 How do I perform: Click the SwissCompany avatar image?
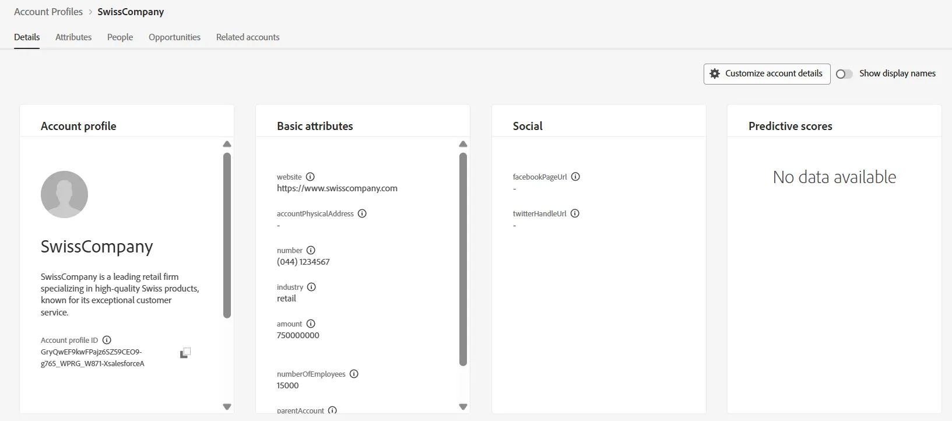point(64,194)
